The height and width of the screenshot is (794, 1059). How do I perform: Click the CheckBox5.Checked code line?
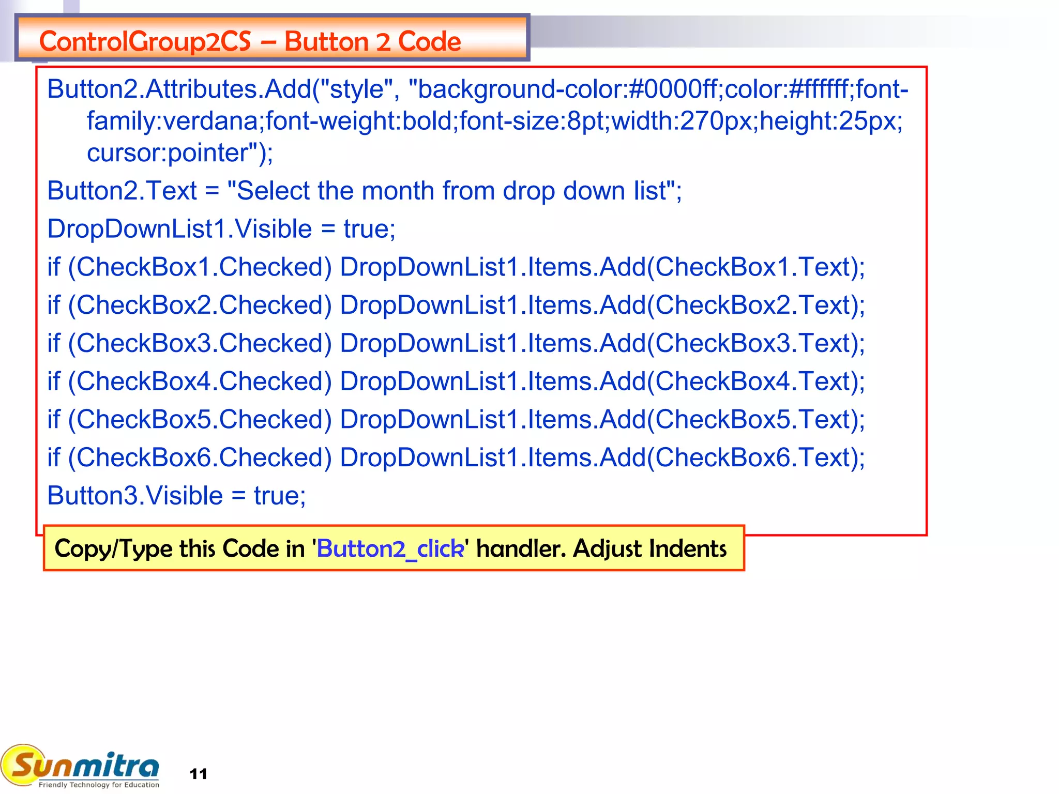pos(456,419)
